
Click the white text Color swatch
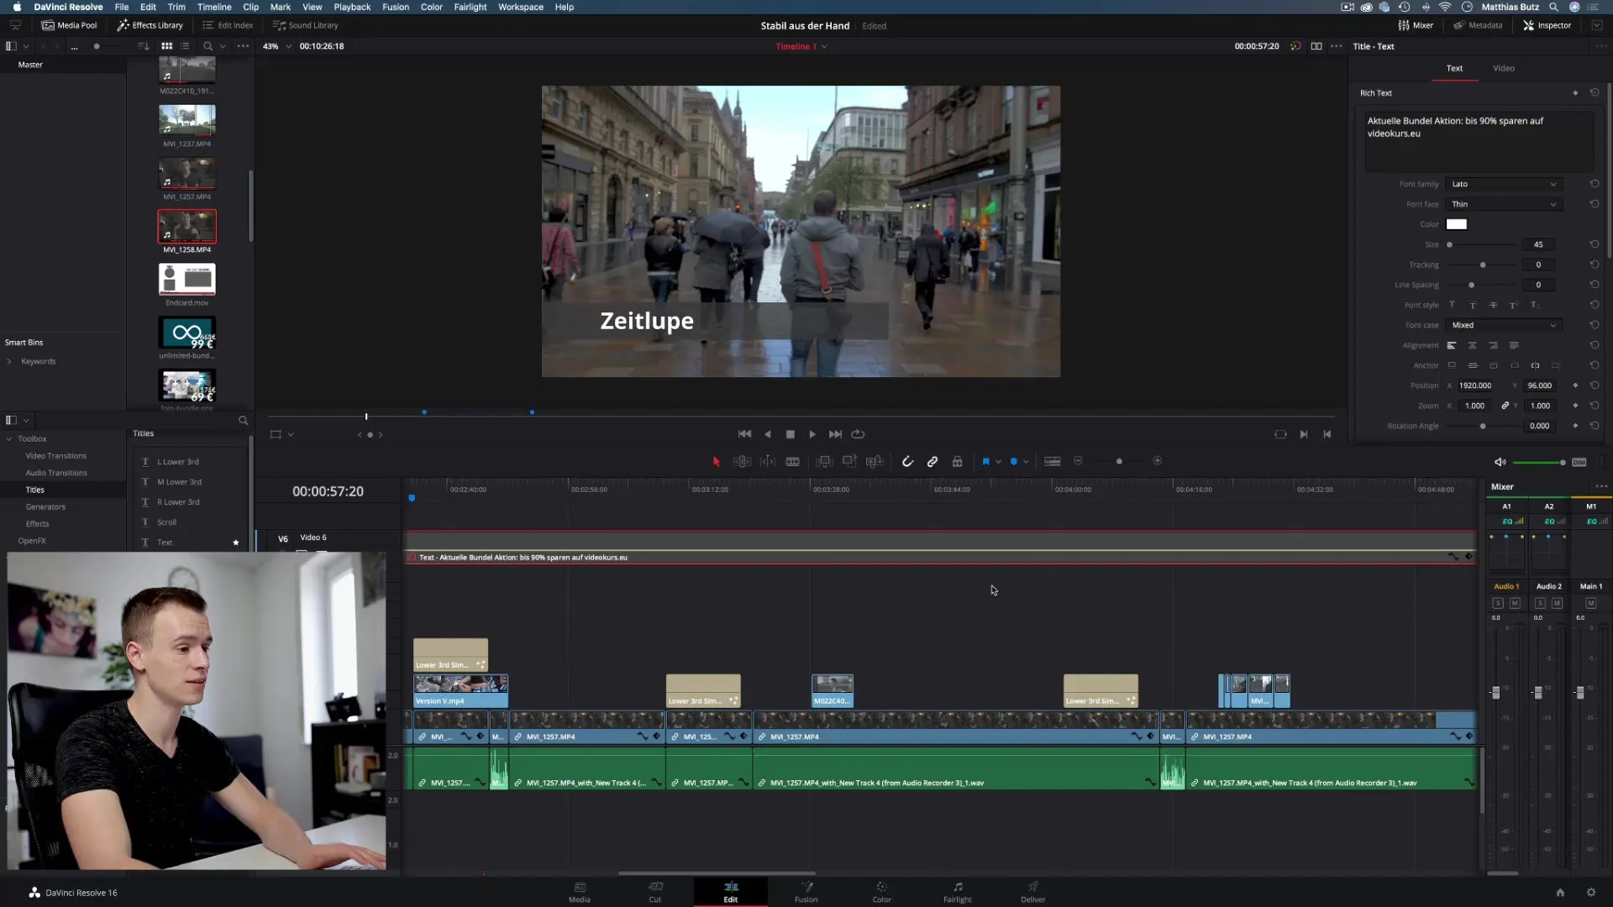pyautogui.click(x=1457, y=224)
